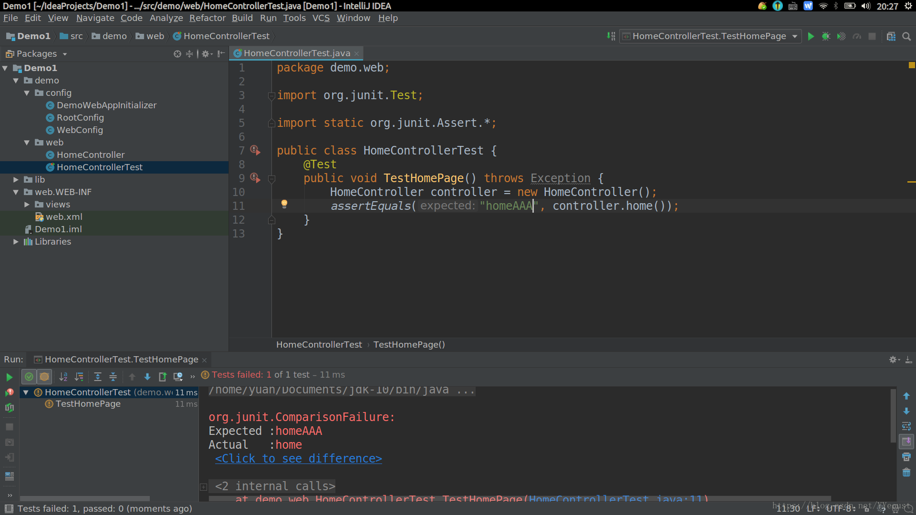Collapse all test results
The height and width of the screenshot is (515, 916).
click(113, 377)
